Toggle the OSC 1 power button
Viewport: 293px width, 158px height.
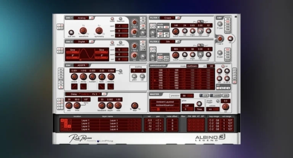pyautogui.click(x=92, y=18)
